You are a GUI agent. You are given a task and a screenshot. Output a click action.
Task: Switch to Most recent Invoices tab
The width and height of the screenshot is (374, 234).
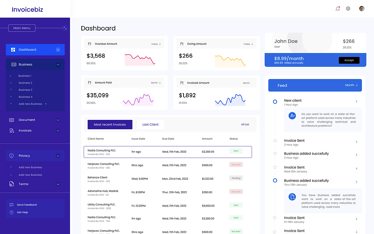(x=110, y=124)
